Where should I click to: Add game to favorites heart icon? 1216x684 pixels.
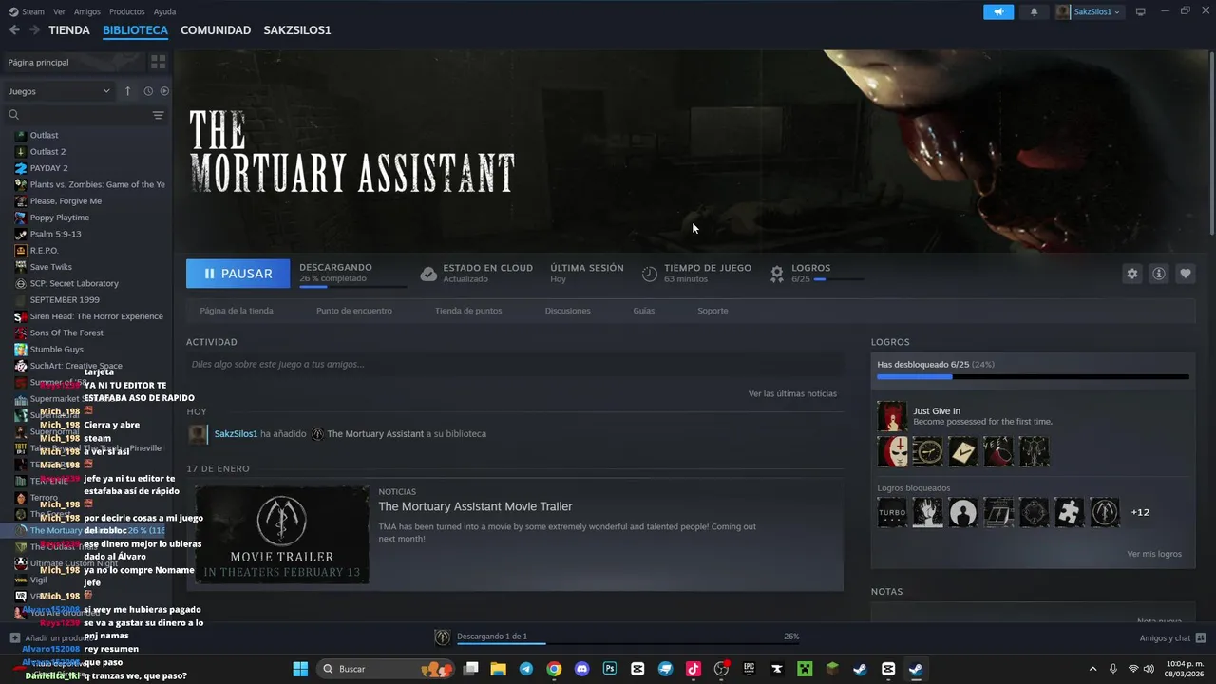coord(1185,274)
